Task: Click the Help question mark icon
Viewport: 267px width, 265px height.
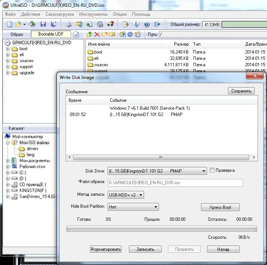Action: [147, 24]
